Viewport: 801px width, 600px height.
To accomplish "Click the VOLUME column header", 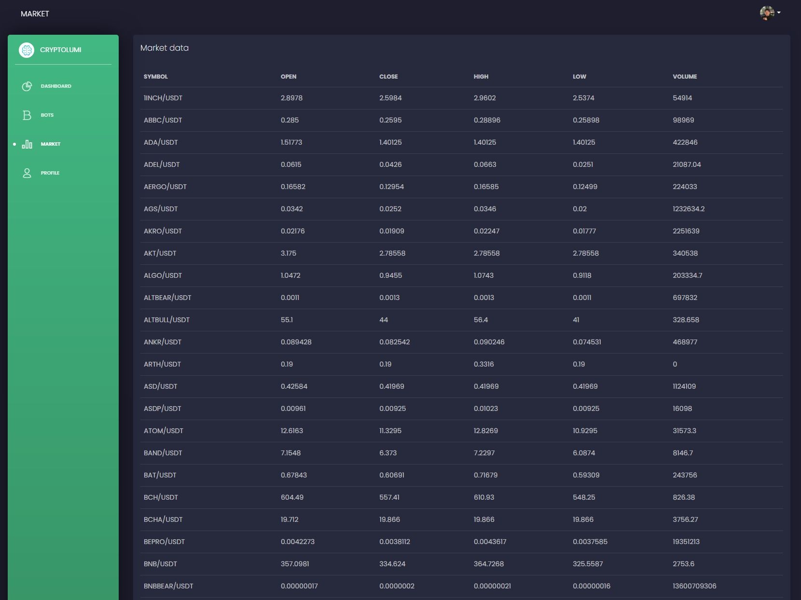I will 685,76.
